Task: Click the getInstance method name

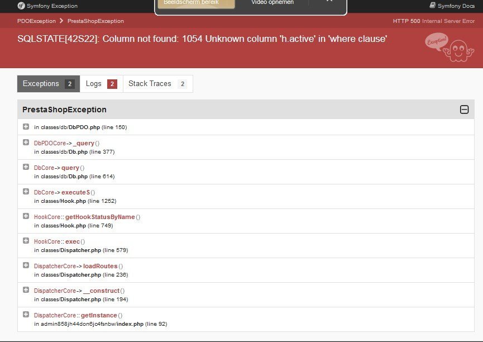Action: 99,315
